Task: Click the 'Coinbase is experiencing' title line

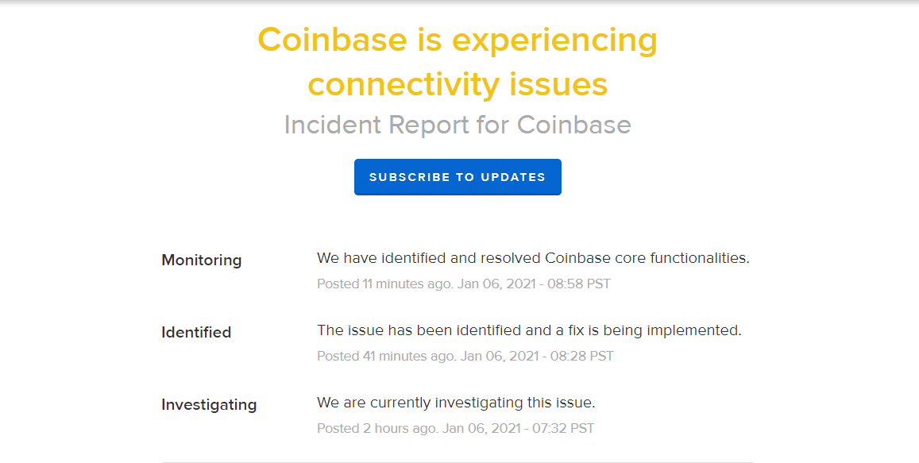Action: coord(458,40)
